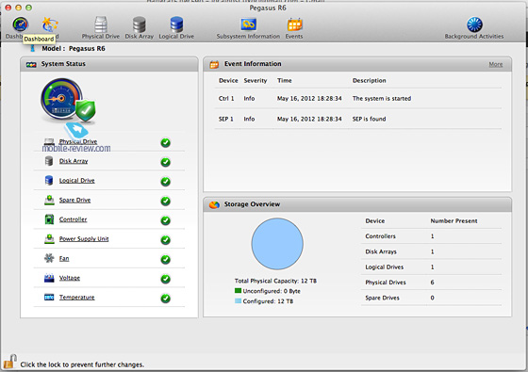This screenshot has width=528, height=372.
Task: Open Subsystem Information in the toolbar
Action: click(x=248, y=28)
